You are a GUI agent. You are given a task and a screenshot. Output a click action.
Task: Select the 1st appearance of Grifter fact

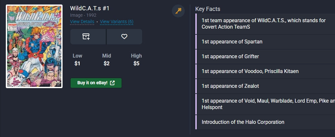tap(230, 56)
